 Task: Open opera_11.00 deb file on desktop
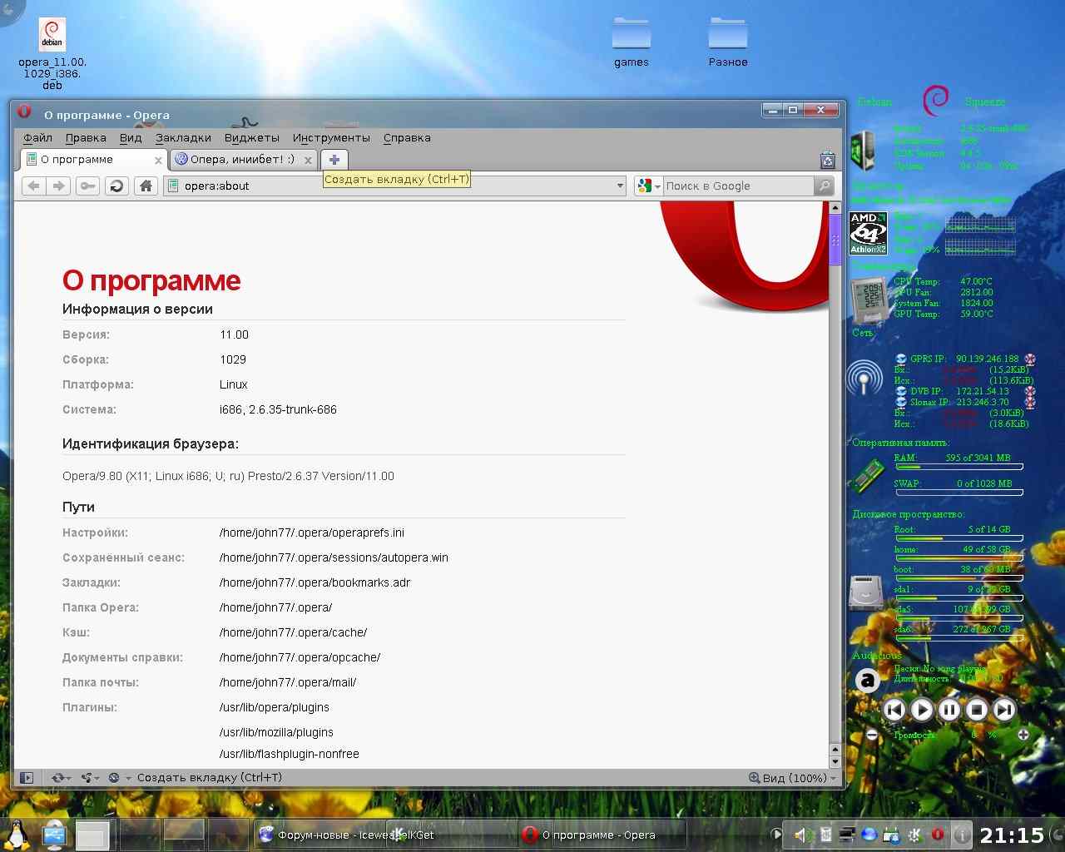[x=52, y=54]
